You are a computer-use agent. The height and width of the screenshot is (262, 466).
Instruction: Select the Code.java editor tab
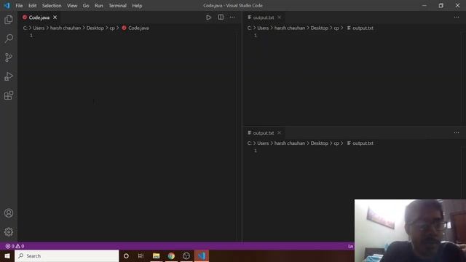tap(39, 17)
